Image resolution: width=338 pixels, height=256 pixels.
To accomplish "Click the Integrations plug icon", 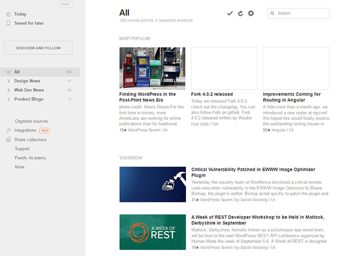I will (8, 130).
